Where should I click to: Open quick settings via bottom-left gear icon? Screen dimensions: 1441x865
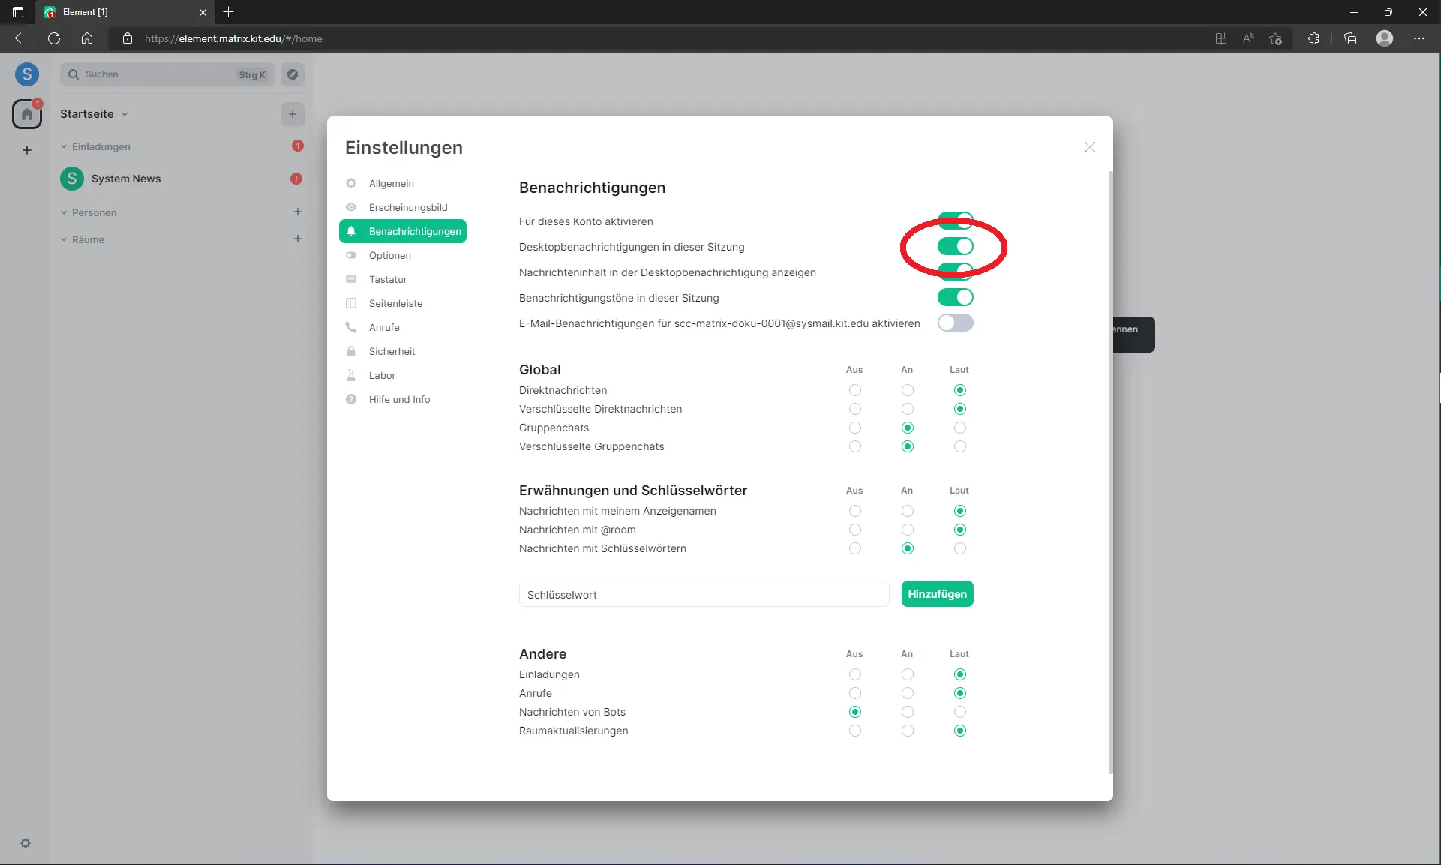[x=26, y=843]
